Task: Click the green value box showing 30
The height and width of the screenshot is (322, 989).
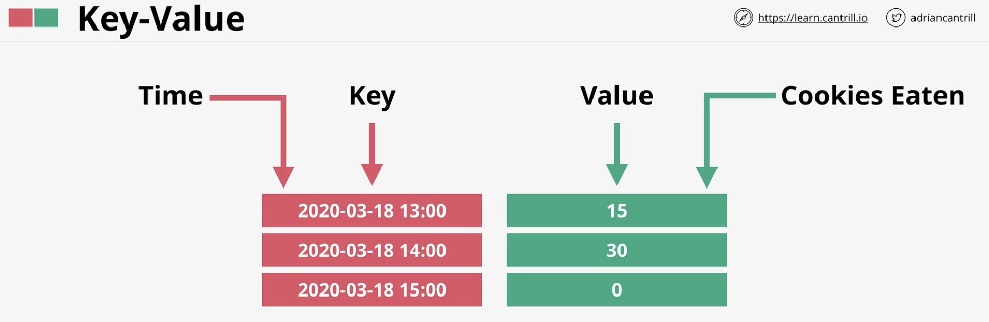Action: coord(616,250)
